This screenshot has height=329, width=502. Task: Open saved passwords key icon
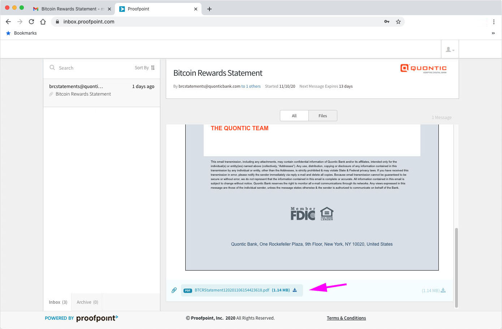tap(387, 22)
